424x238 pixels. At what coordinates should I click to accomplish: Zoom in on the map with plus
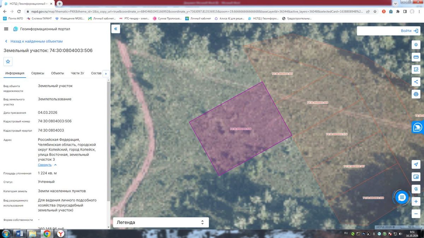click(x=416, y=201)
